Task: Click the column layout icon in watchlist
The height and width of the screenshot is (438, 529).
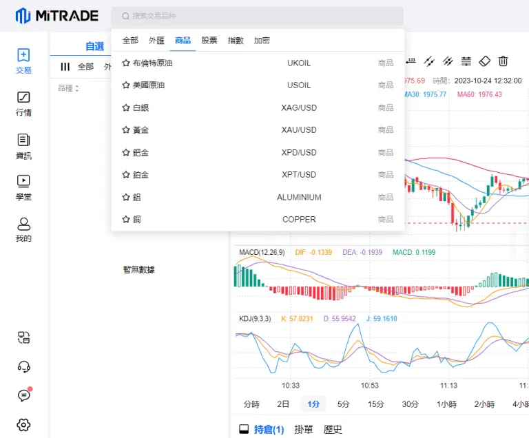Action: coord(65,67)
